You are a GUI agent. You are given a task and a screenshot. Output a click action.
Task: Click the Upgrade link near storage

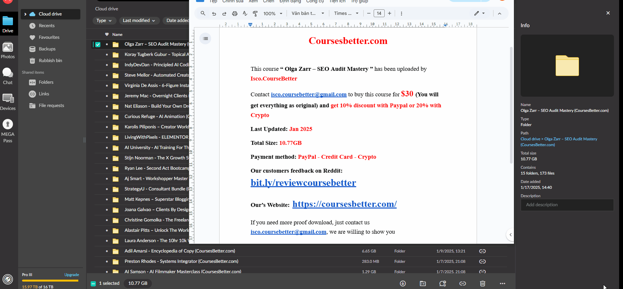click(72, 275)
